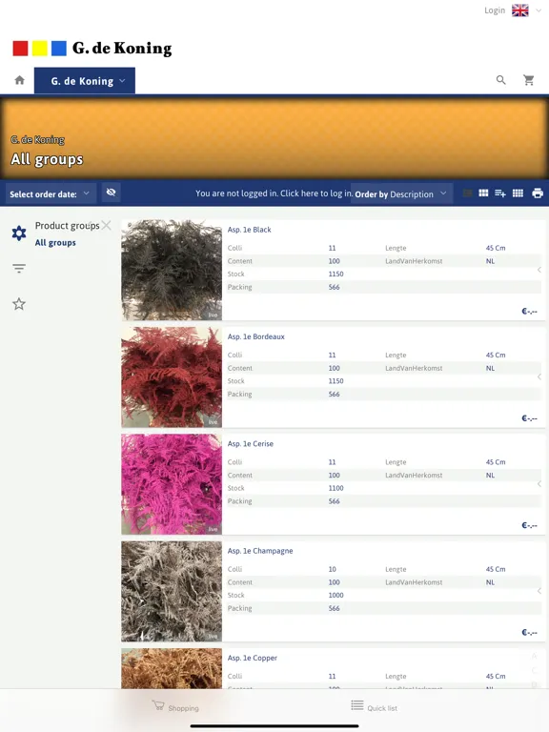The height and width of the screenshot is (732, 549).
Task: Click the price of Asp. 1e Champagne
Action: pyautogui.click(x=529, y=633)
